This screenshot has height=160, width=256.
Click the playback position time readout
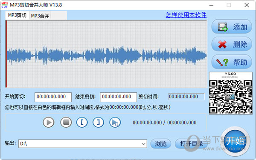[164, 123]
